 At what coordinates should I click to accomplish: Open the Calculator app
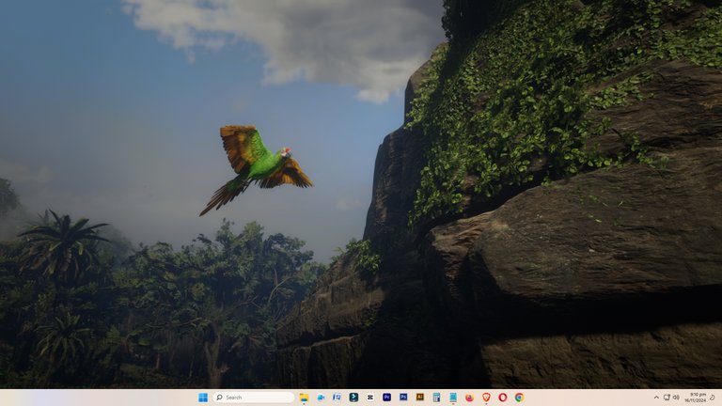[x=436, y=398]
